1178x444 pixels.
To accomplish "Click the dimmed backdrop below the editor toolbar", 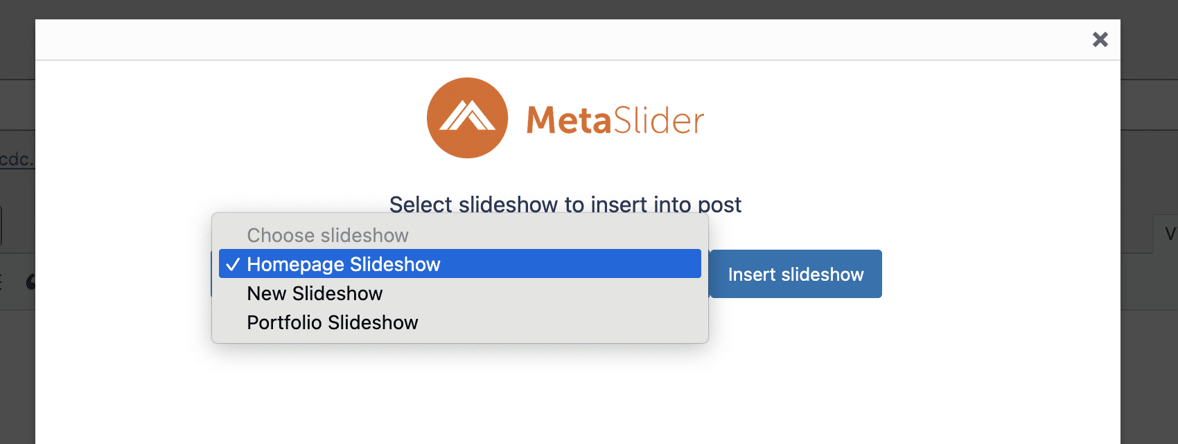I will point(17,373).
